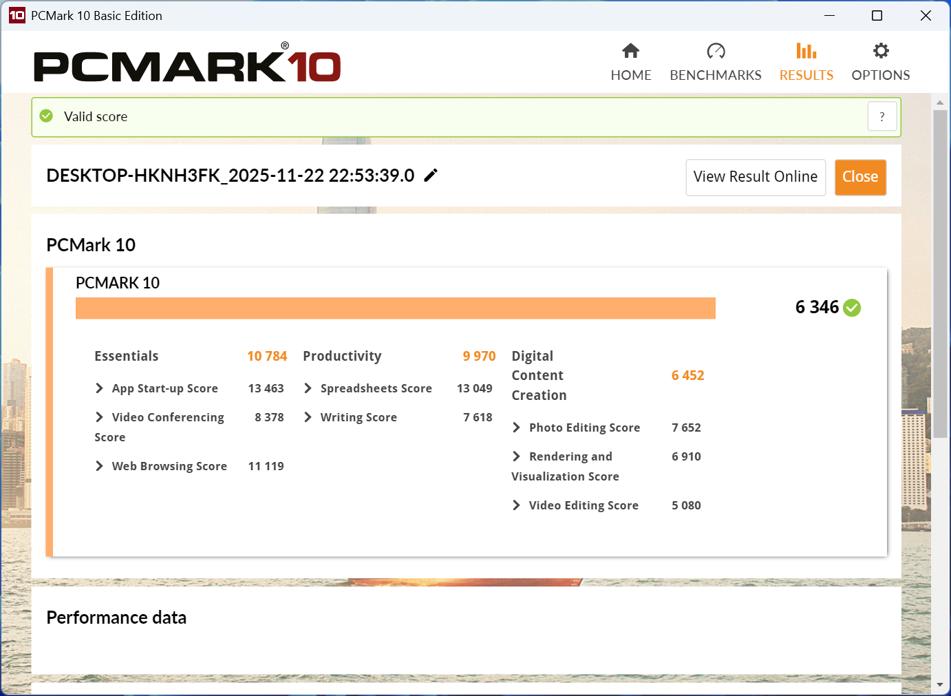Click the green check next to 6 346
Image resolution: width=951 pixels, height=696 pixels.
852,308
